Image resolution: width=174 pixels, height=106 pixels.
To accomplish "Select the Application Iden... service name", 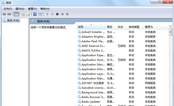I will (93, 64).
